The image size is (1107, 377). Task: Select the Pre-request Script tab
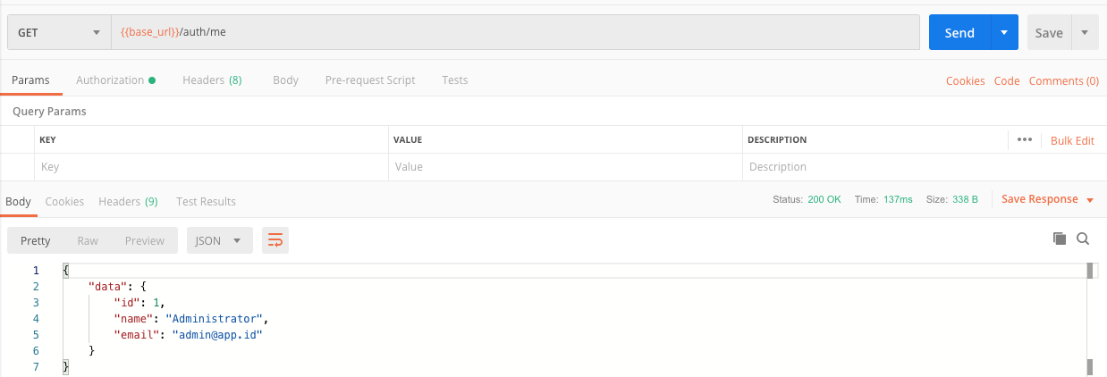[x=370, y=80]
